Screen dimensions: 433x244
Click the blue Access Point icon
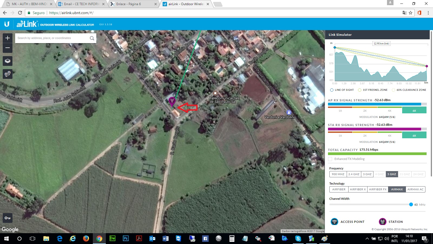click(334, 221)
